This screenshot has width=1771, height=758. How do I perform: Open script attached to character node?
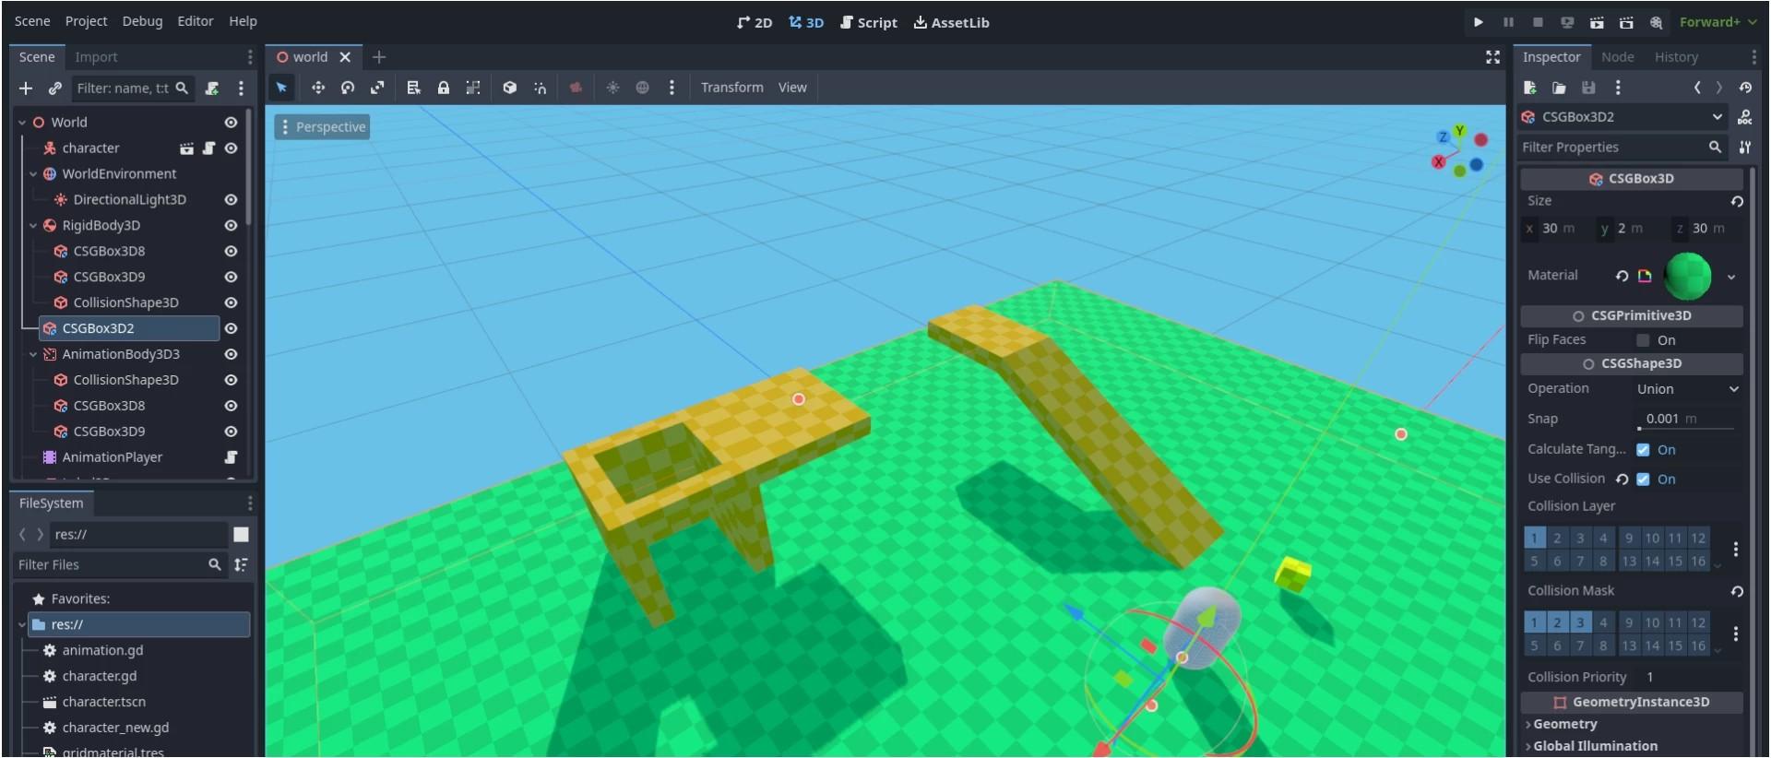(208, 148)
